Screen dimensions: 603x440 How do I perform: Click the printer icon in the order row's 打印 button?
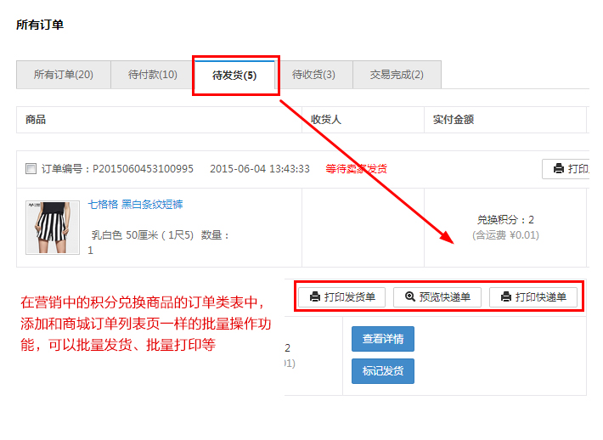click(559, 169)
